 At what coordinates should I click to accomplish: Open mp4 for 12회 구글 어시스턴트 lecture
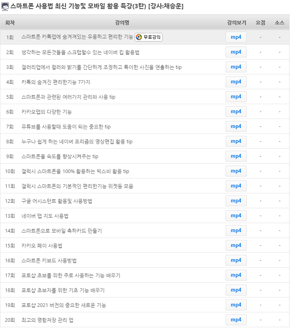click(x=236, y=201)
